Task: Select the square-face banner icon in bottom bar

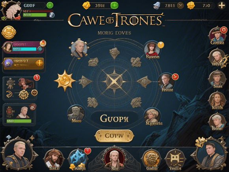Action: click(175, 159)
